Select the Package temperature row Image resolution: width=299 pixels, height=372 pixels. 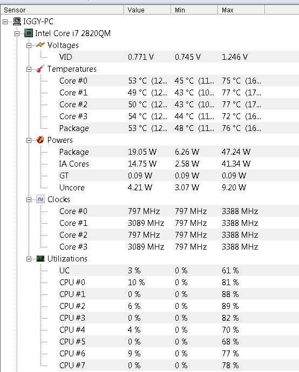pos(179,128)
